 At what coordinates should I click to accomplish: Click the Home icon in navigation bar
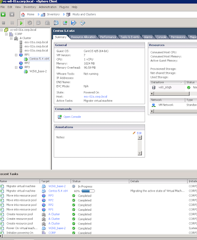pyautogui.click(x=23, y=14)
